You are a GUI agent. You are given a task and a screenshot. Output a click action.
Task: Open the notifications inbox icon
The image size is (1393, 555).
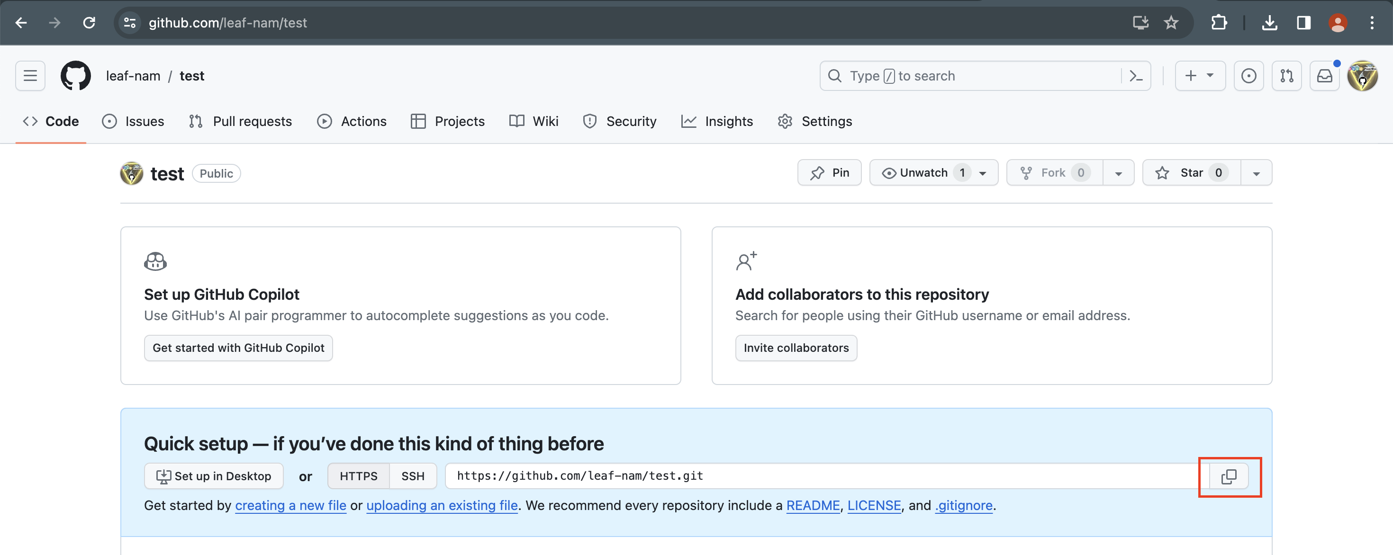(x=1324, y=76)
